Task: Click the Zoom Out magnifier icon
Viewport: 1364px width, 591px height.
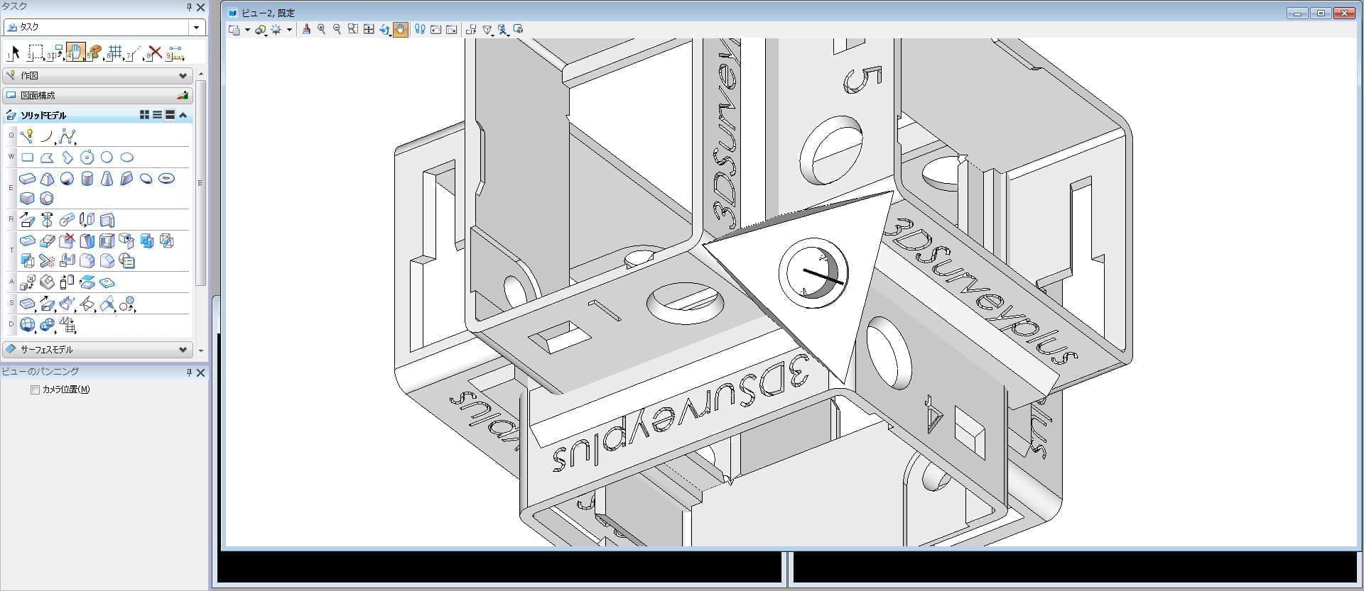Action: tap(337, 29)
